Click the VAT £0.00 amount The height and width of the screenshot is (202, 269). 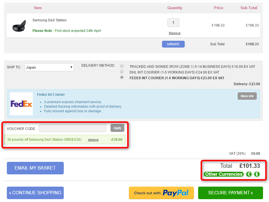click(256, 153)
